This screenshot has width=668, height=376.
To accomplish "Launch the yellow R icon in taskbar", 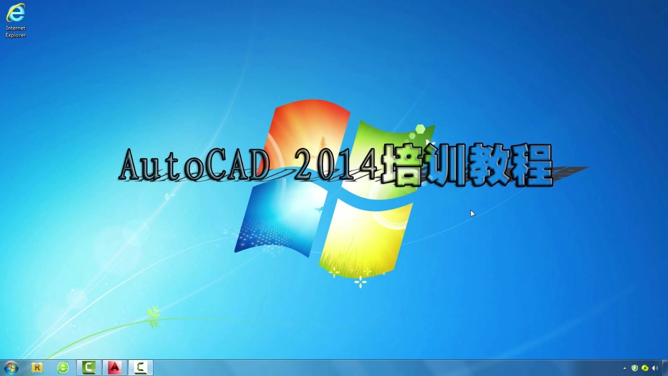I will pyautogui.click(x=37, y=368).
